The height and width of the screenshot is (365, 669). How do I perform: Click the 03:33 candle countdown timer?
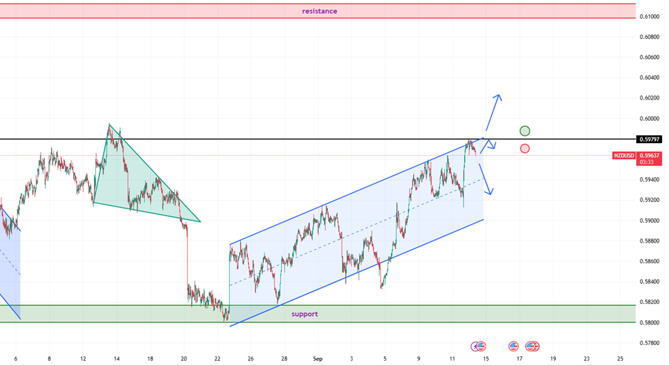[x=647, y=162]
